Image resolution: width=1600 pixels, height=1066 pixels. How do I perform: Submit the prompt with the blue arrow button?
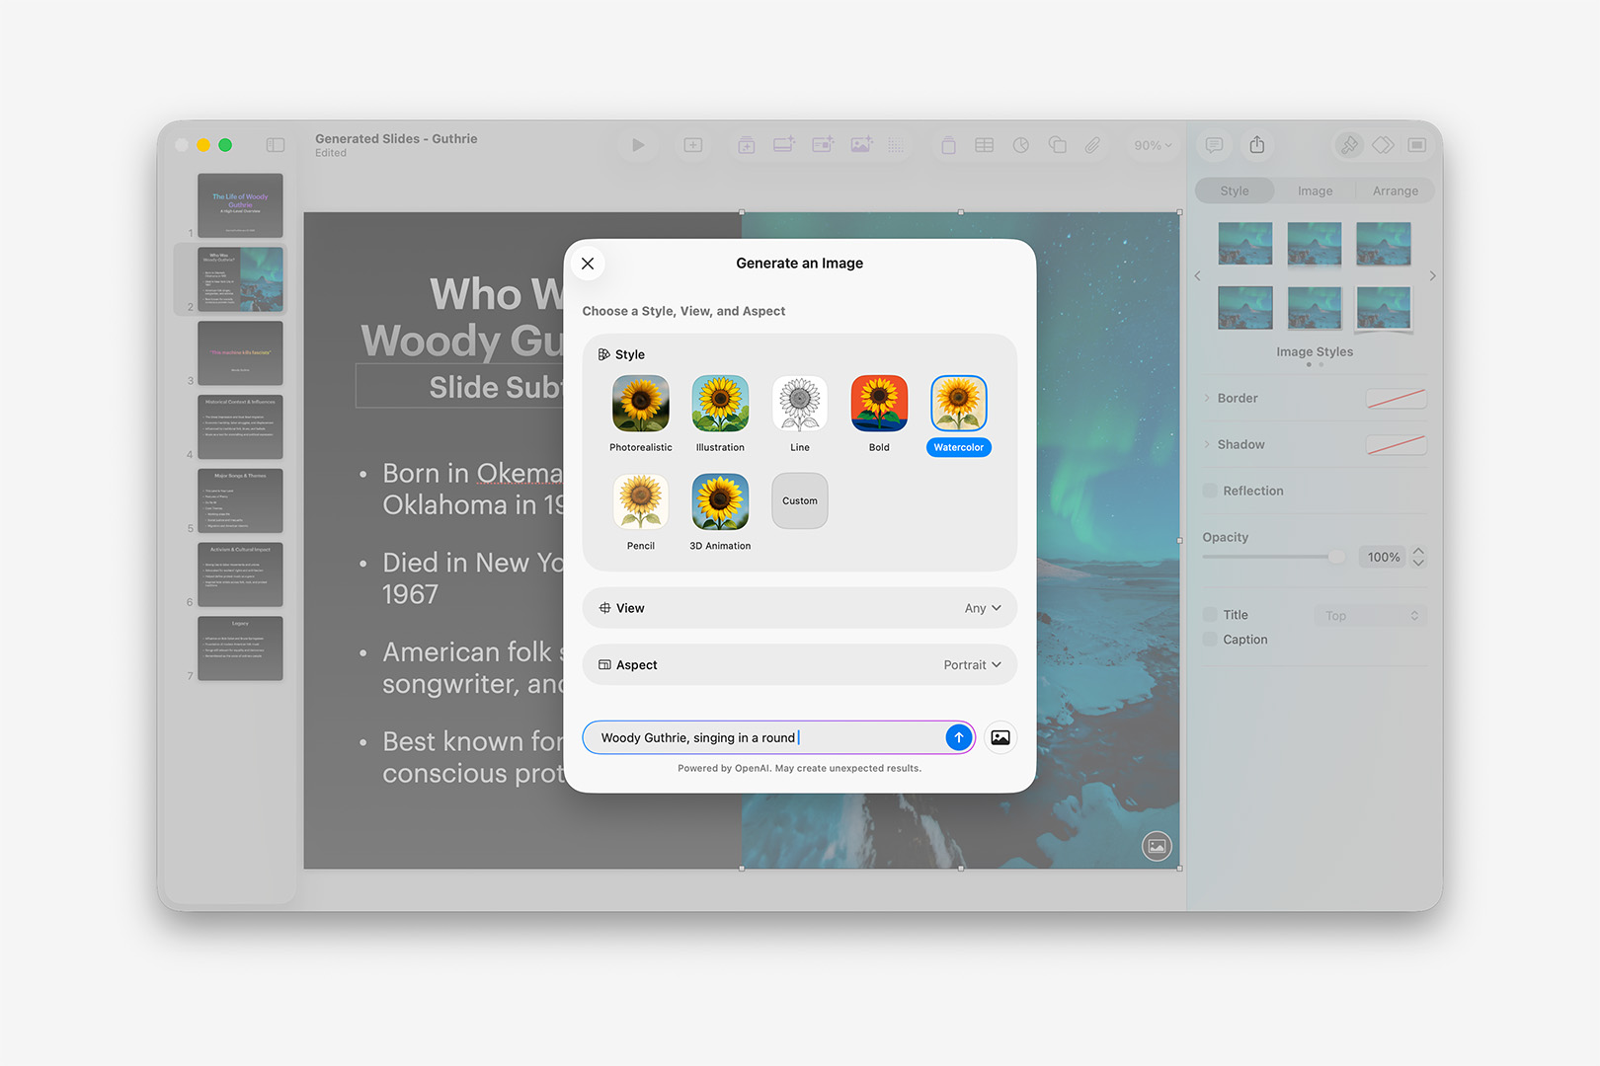957,737
